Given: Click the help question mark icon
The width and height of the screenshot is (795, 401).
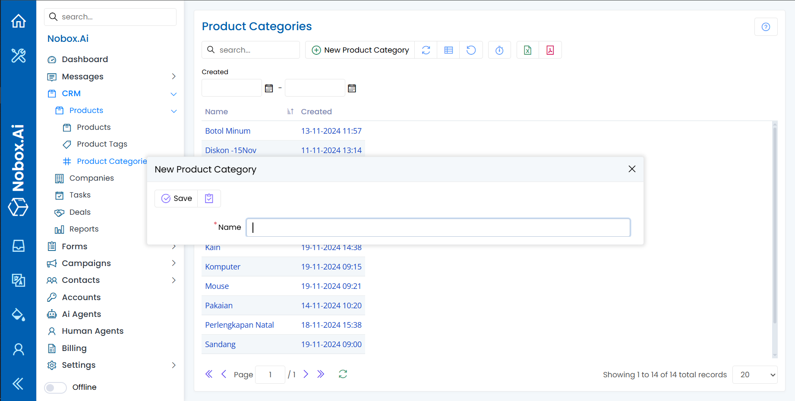Looking at the screenshot, I should pos(766,27).
